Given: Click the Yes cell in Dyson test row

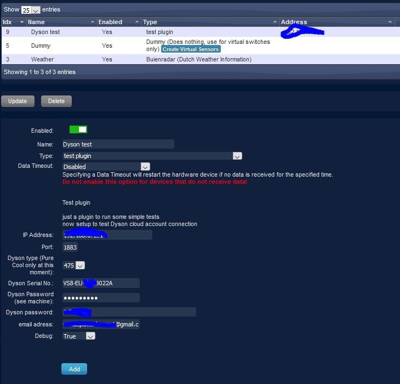Looking at the screenshot, I should point(107,32).
